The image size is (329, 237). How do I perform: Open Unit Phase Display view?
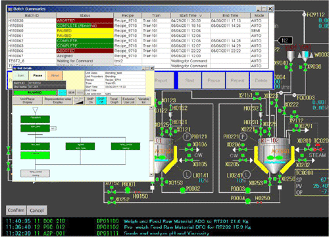(28, 101)
